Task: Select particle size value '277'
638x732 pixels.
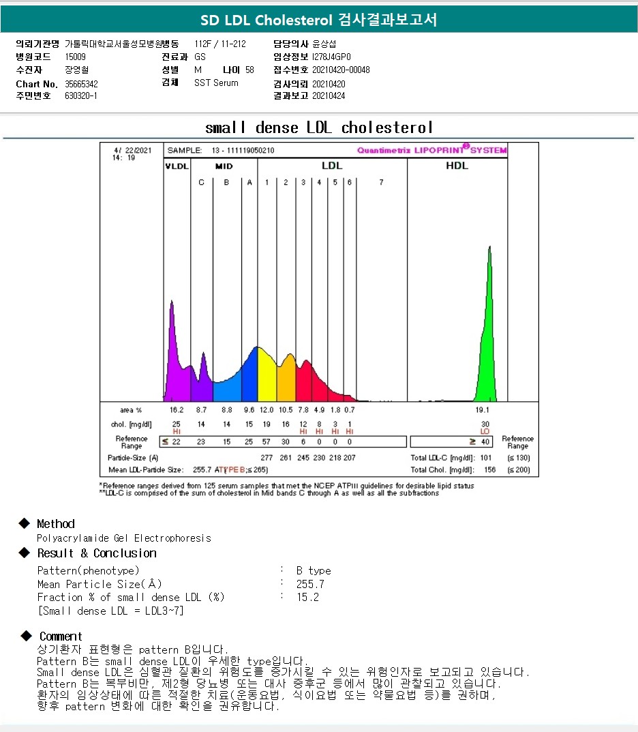Action: click(267, 458)
